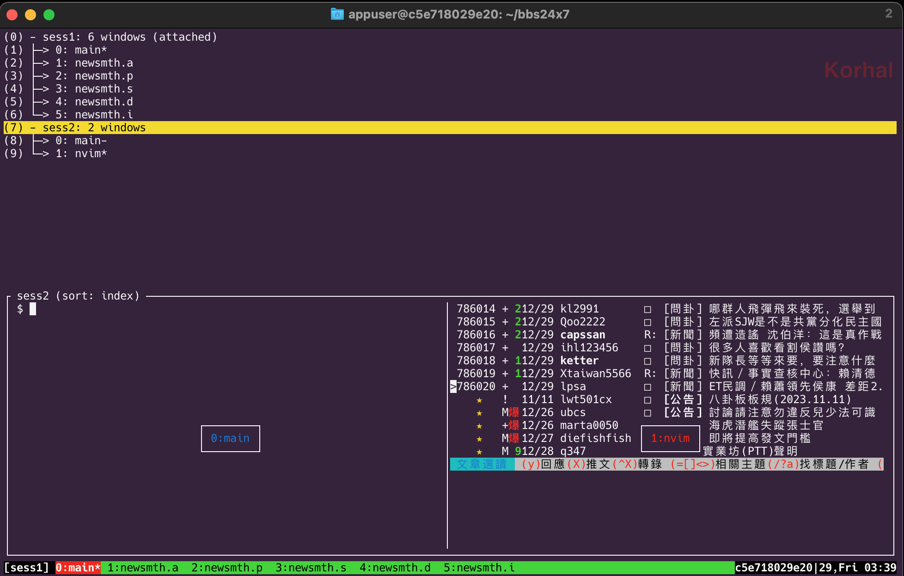Select window 0: main* under sess1
Viewport: 904px width, 576px height.
55,50
